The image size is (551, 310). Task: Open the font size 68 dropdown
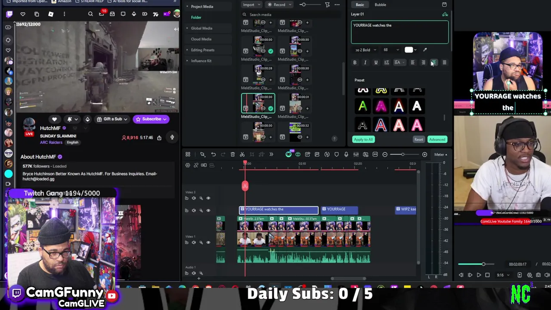(391, 50)
